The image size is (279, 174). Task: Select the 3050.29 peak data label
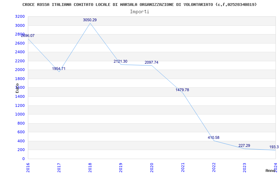(x=90, y=20)
